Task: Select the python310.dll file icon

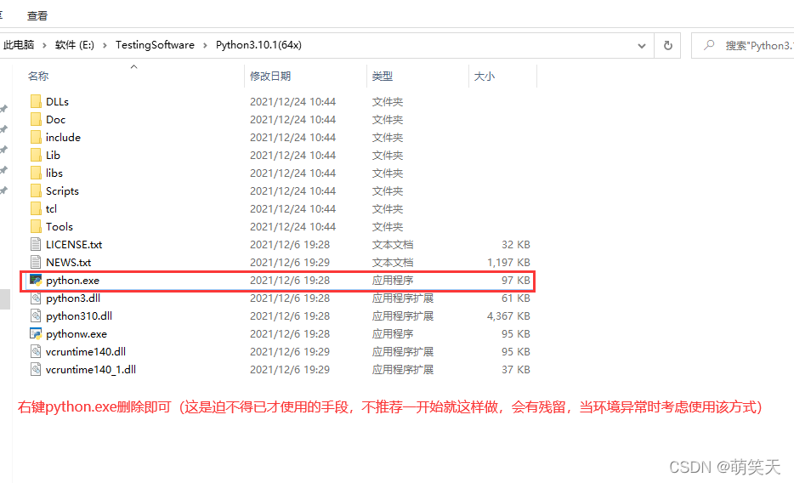Action: (36, 315)
